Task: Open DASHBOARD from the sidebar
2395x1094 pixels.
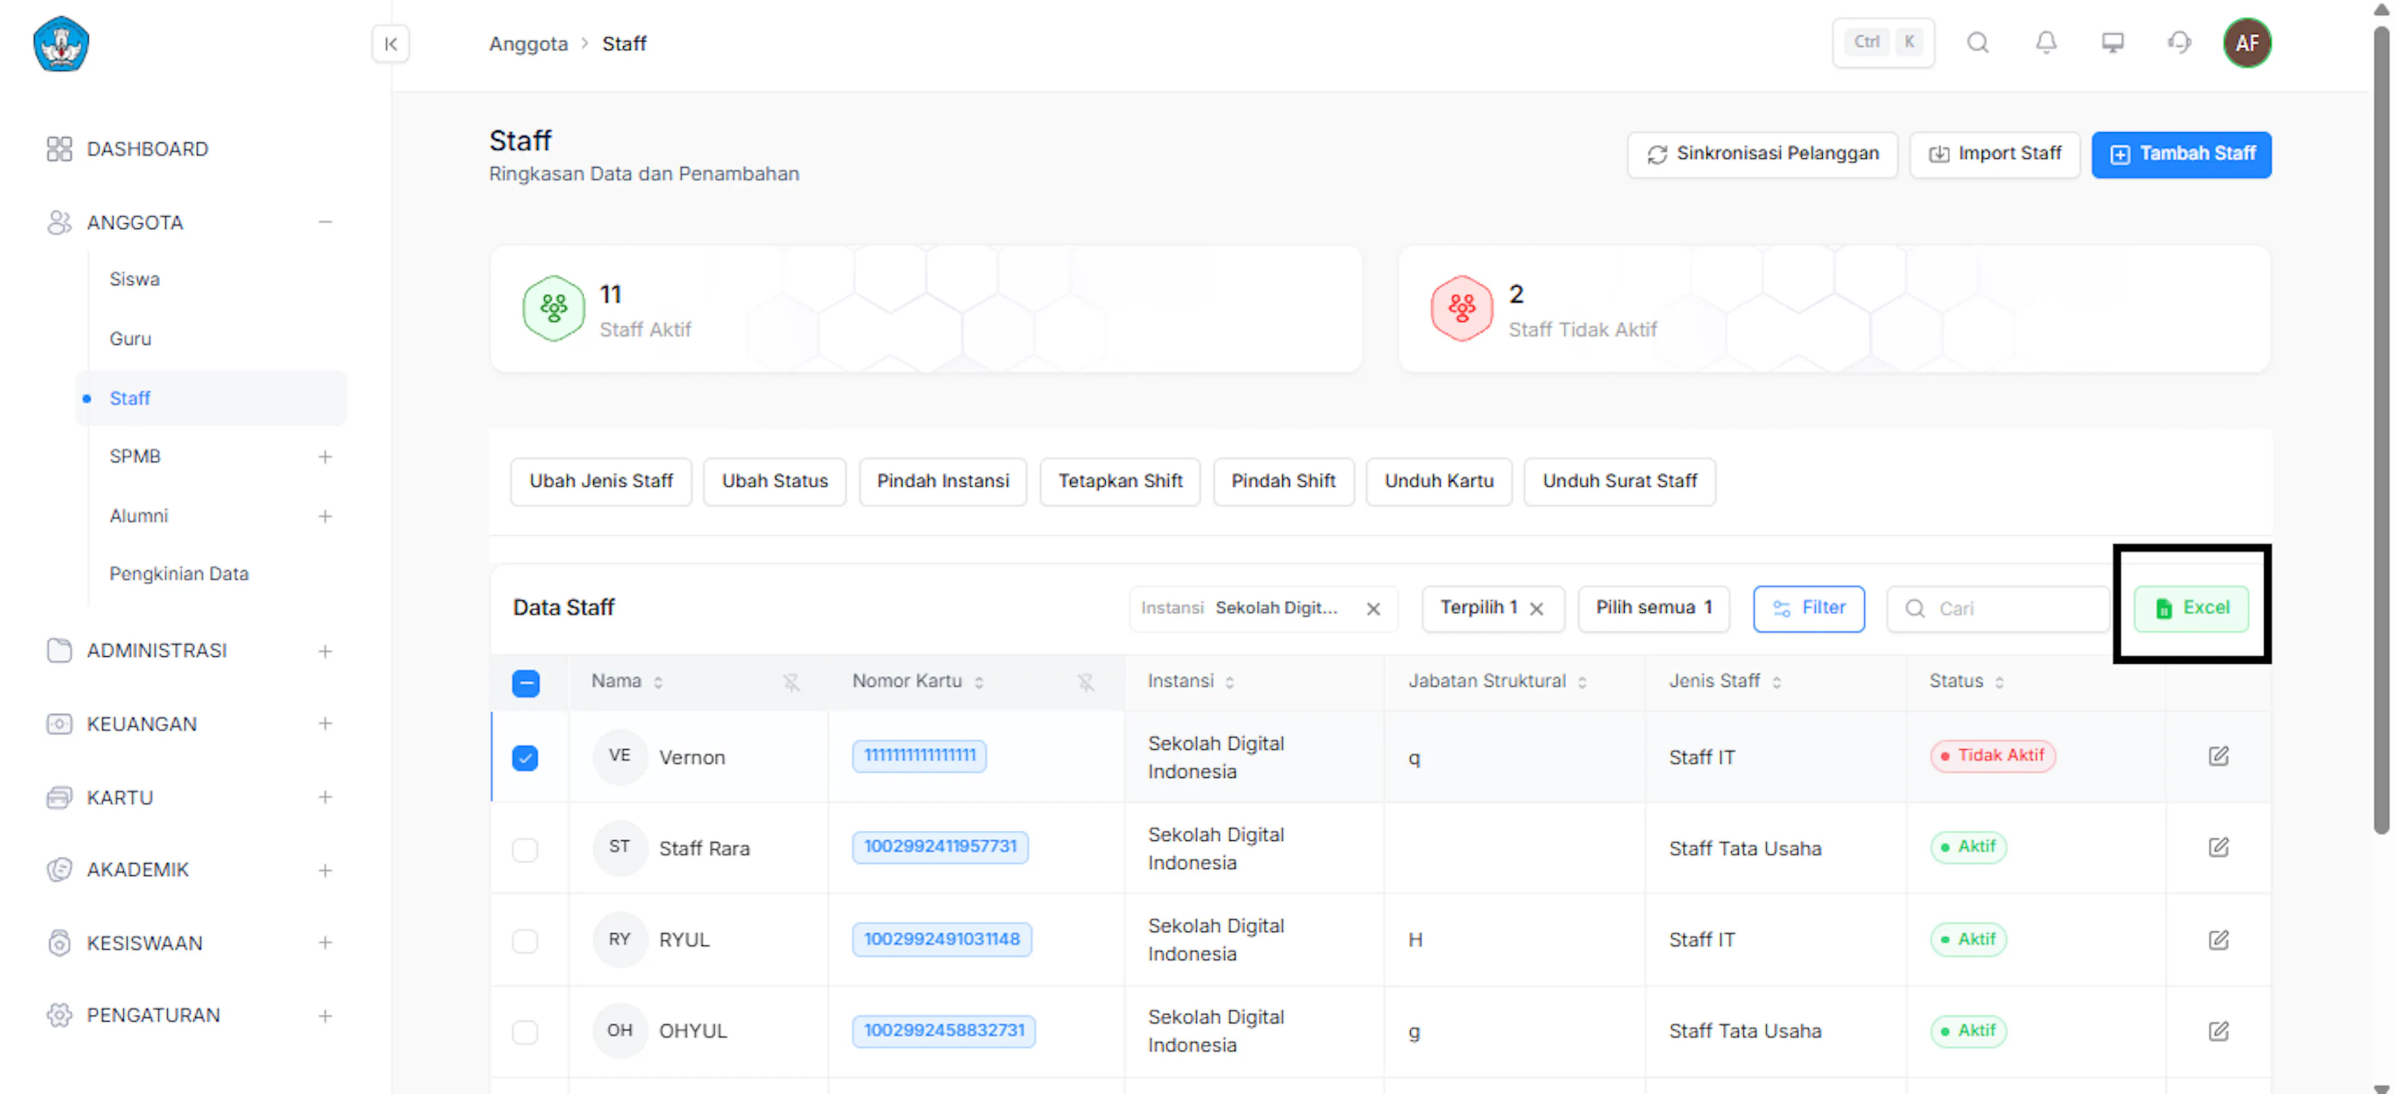Action: (x=147, y=148)
